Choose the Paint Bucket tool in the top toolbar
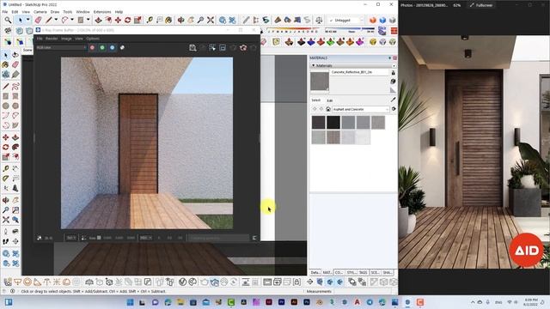 point(168,20)
